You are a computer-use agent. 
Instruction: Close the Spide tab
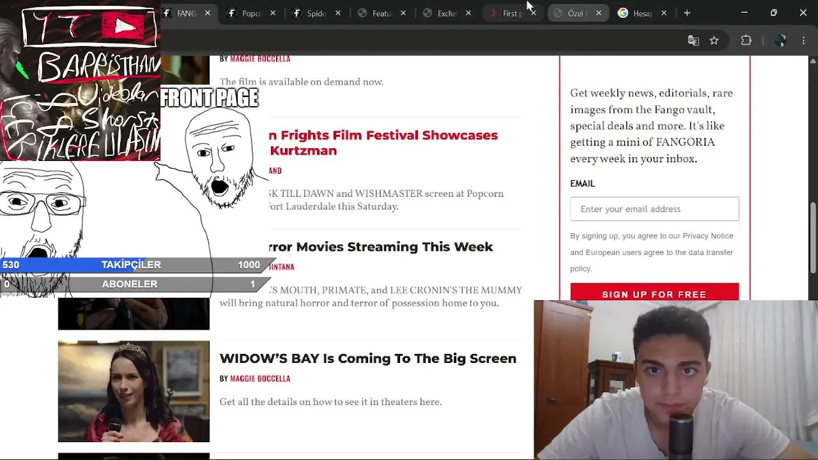(x=338, y=13)
